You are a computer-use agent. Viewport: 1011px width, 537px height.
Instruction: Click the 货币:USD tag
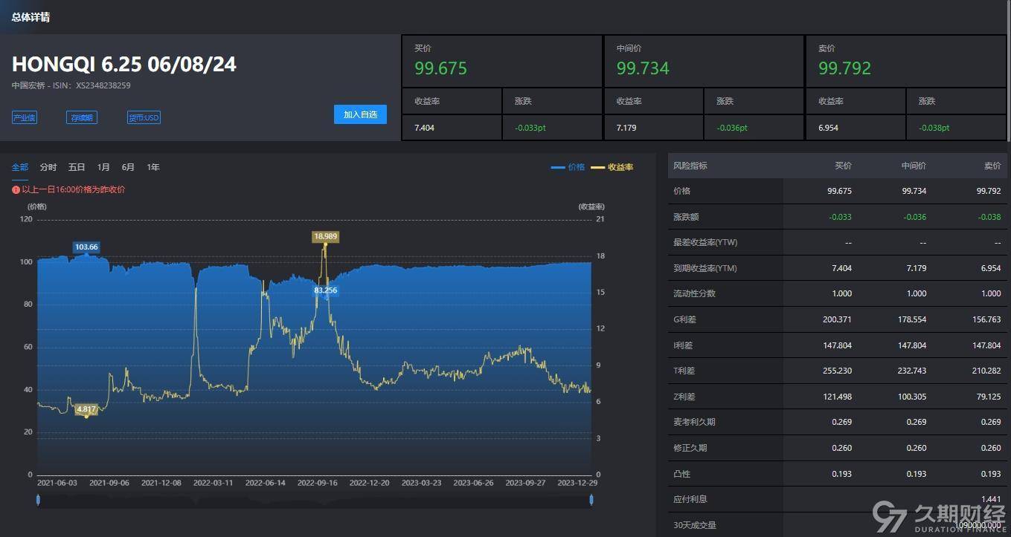point(144,117)
